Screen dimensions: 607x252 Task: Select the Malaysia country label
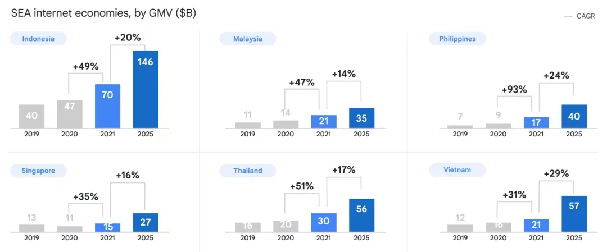(248, 39)
